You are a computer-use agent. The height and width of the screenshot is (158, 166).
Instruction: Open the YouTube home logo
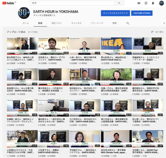tap(8, 3)
